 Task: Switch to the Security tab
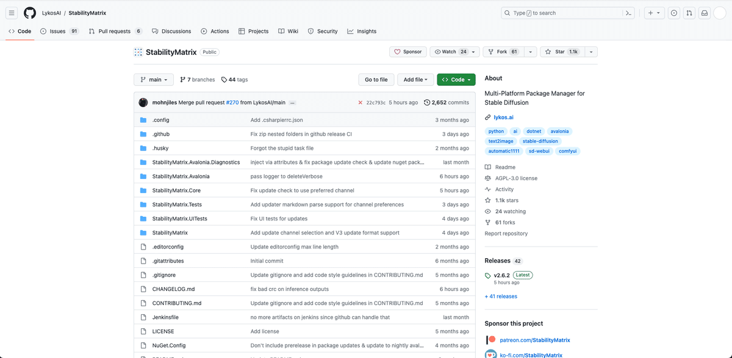tap(323, 31)
